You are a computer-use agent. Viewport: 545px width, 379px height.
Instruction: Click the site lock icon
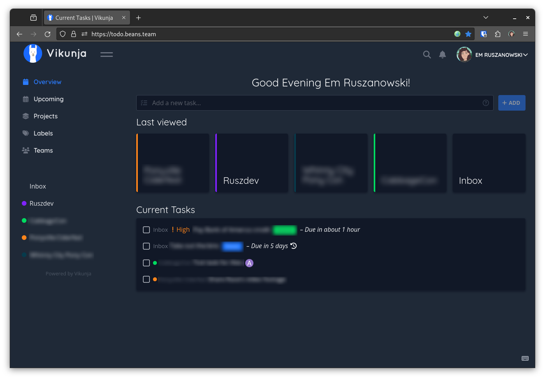[x=74, y=34]
